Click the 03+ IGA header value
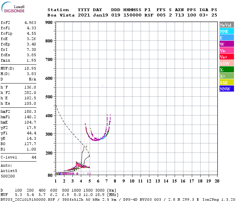 204,15
